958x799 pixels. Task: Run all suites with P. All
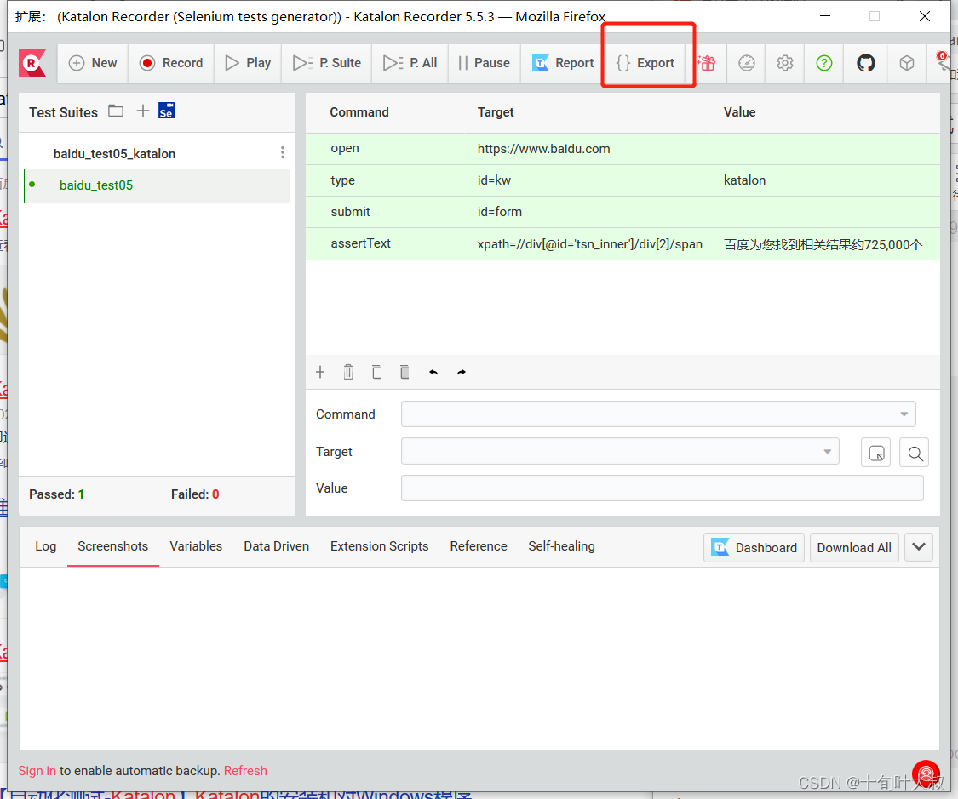pos(410,63)
